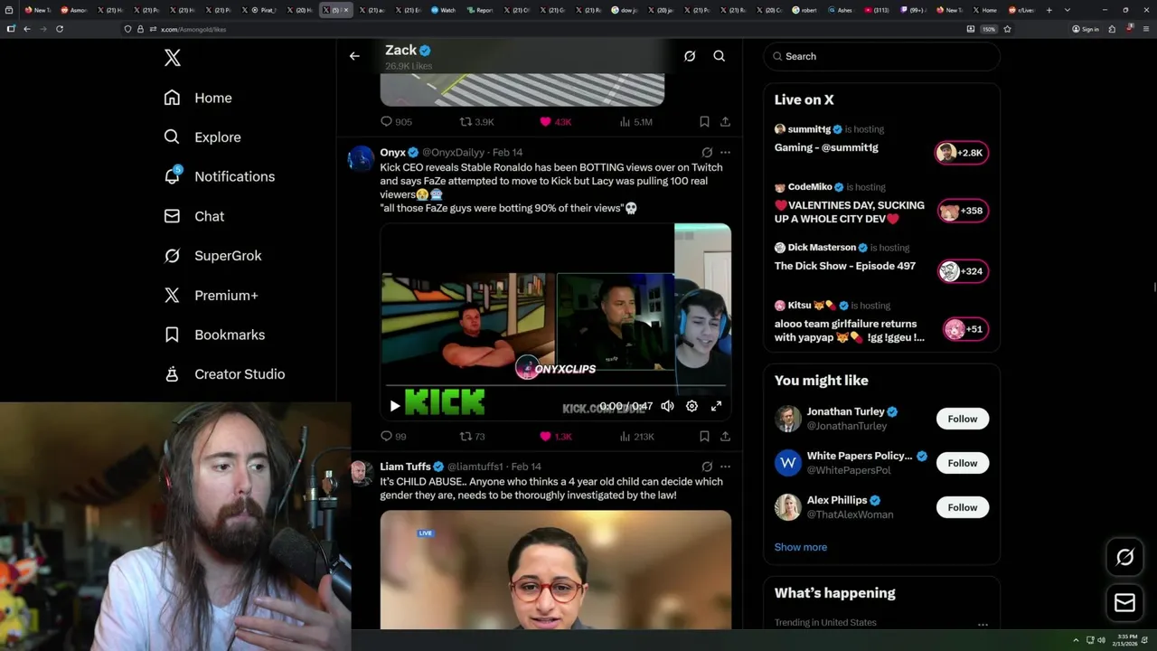Click the Search input field
Screen dimensions: 1157x651
pos(881,56)
